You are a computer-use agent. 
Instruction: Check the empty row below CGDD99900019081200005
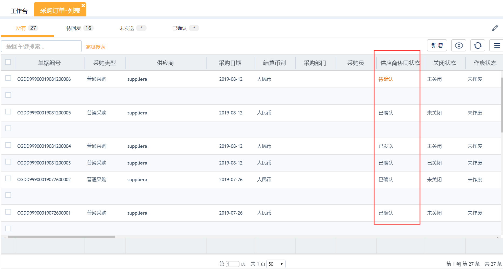tap(8, 128)
